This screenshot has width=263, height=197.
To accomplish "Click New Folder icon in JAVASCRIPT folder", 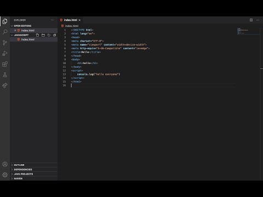I will click(43, 35).
